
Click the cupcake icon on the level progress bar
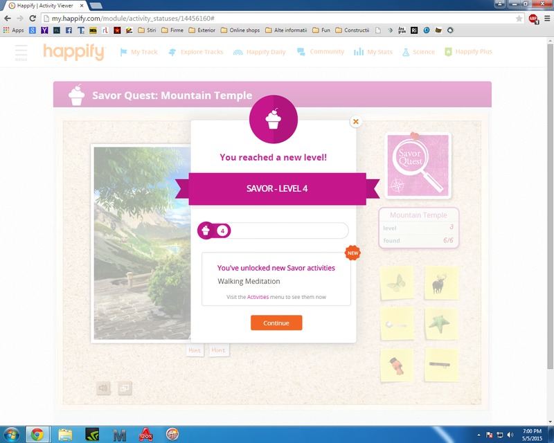coord(206,230)
